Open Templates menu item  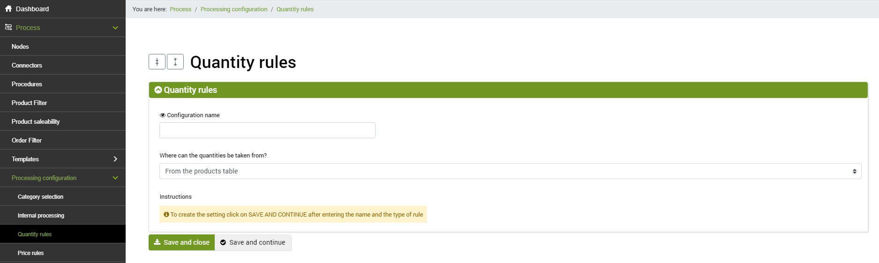coord(63,159)
